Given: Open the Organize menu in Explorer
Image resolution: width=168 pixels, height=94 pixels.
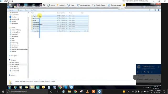Looking at the screenshot, I should (12, 10).
